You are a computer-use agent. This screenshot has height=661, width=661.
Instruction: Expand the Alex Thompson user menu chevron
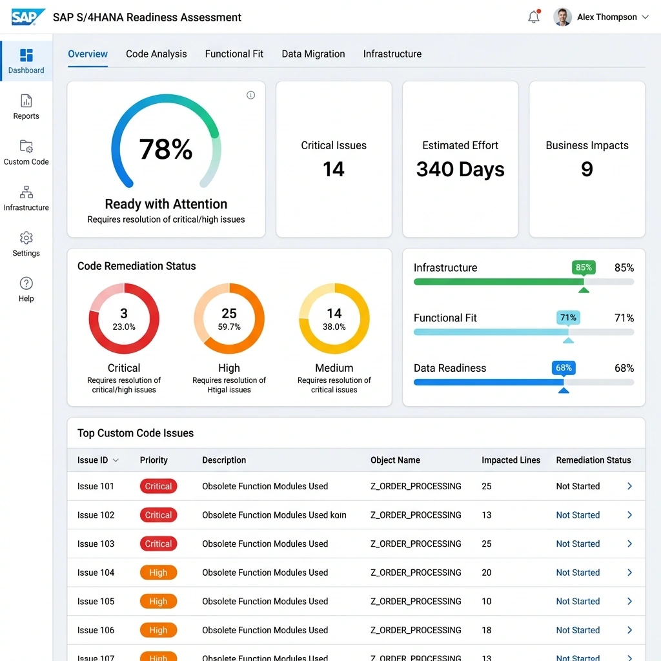tap(645, 17)
